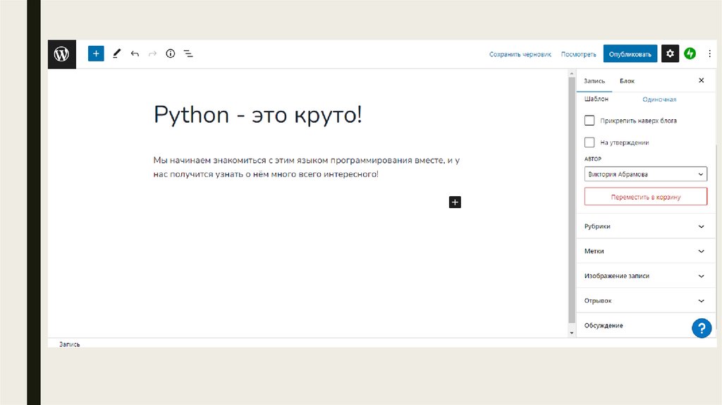Undo the last change
Image resolution: width=722 pixels, height=405 pixels.
coord(135,54)
